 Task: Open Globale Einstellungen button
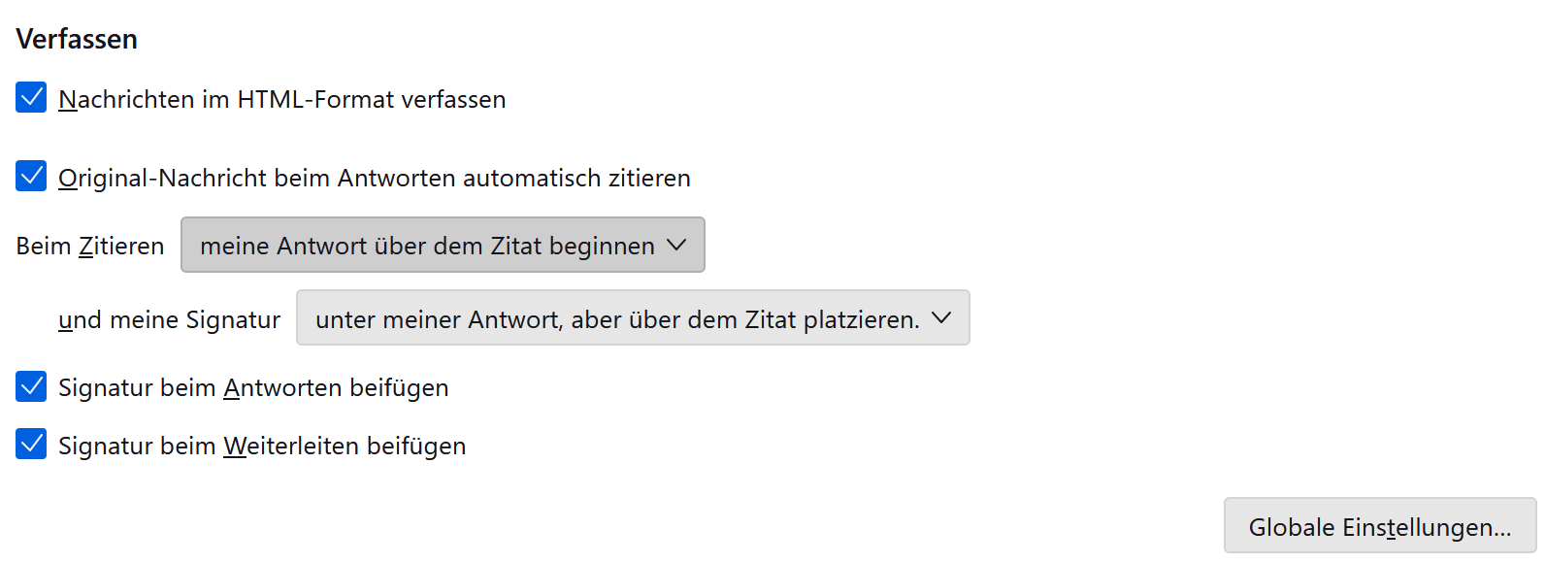click(x=1379, y=526)
